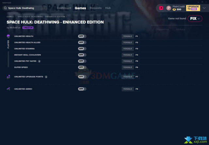Click the Space Hulk breadcrumb link
The width and height of the screenshot is (209, 145).
pos(41,17)
